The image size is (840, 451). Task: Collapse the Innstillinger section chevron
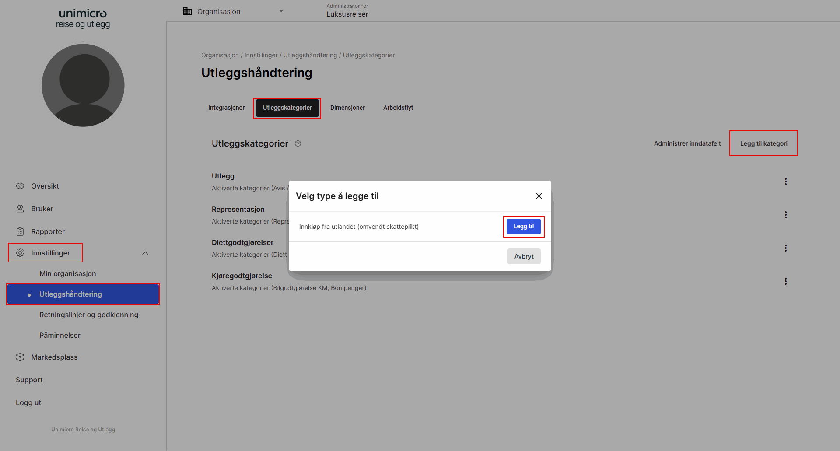145,253
